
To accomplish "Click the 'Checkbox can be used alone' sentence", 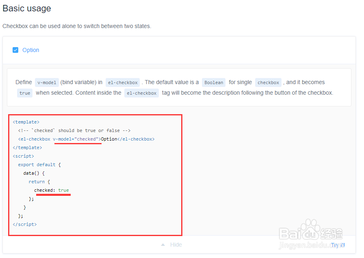I will click(77, 26).
